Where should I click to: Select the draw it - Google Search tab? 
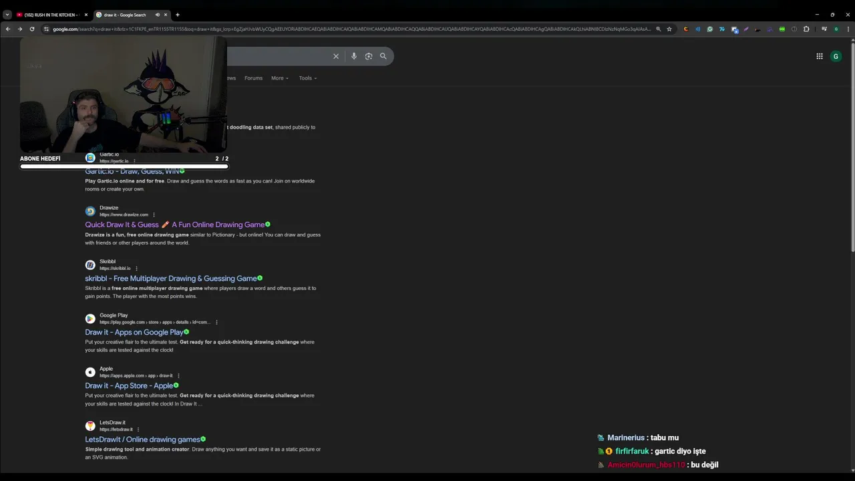(132, 15)
